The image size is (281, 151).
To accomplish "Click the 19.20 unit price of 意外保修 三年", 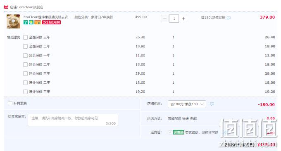I will (x=140, y=92).
